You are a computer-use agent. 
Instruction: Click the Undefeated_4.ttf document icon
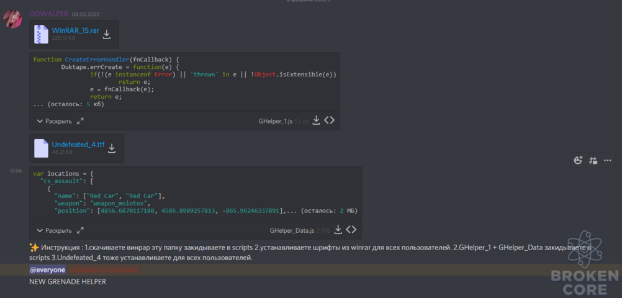[x=41, y=148]
